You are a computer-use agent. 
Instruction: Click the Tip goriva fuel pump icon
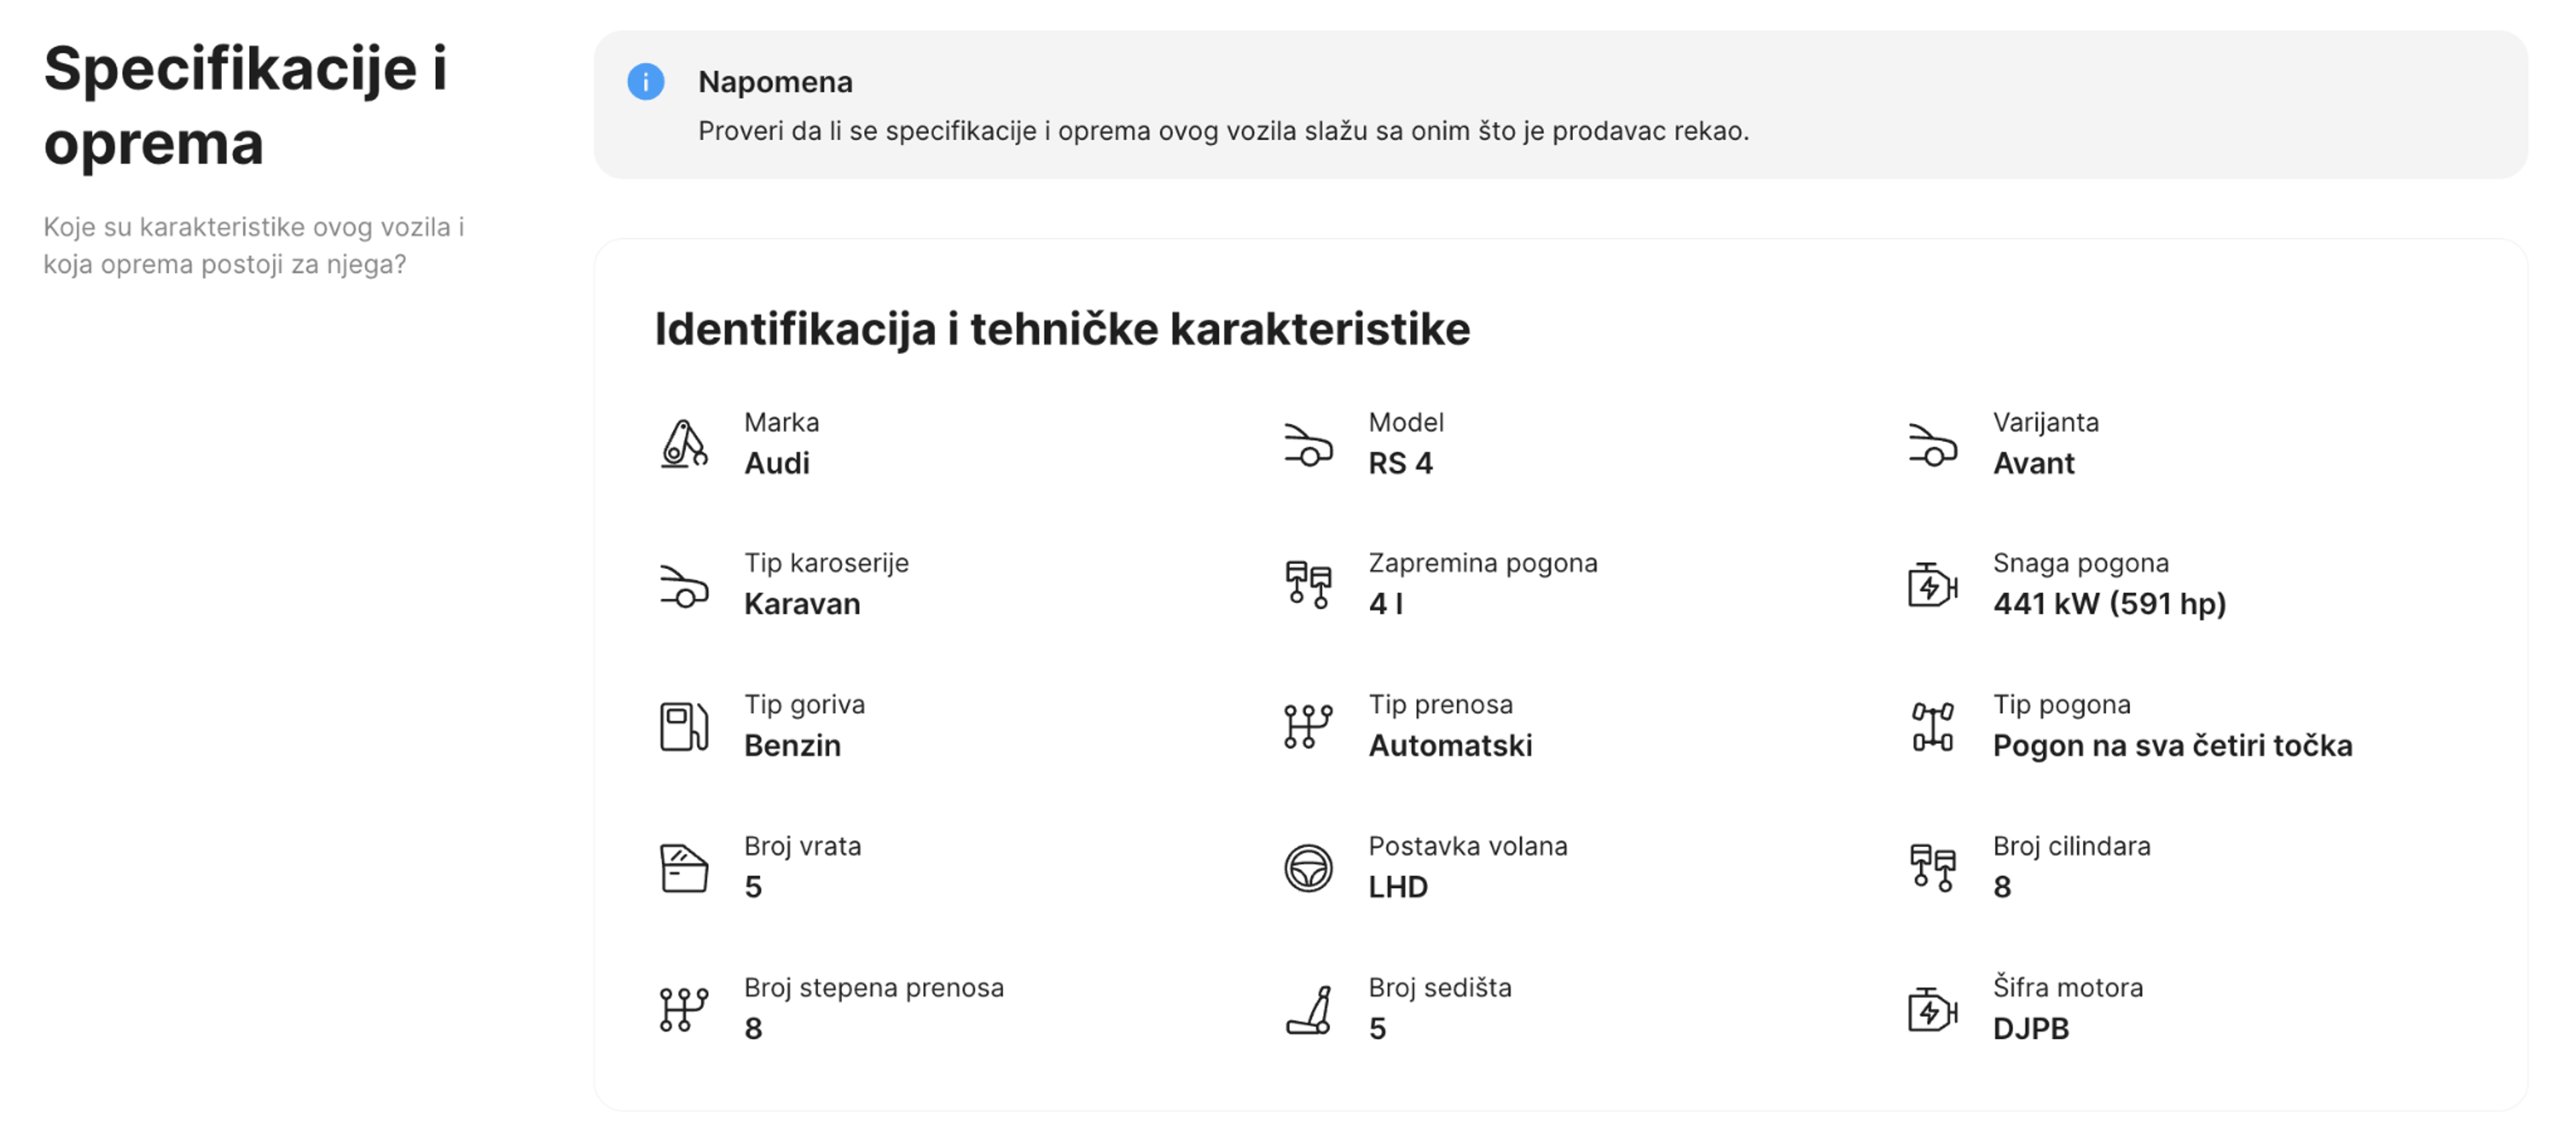[684, 726]
